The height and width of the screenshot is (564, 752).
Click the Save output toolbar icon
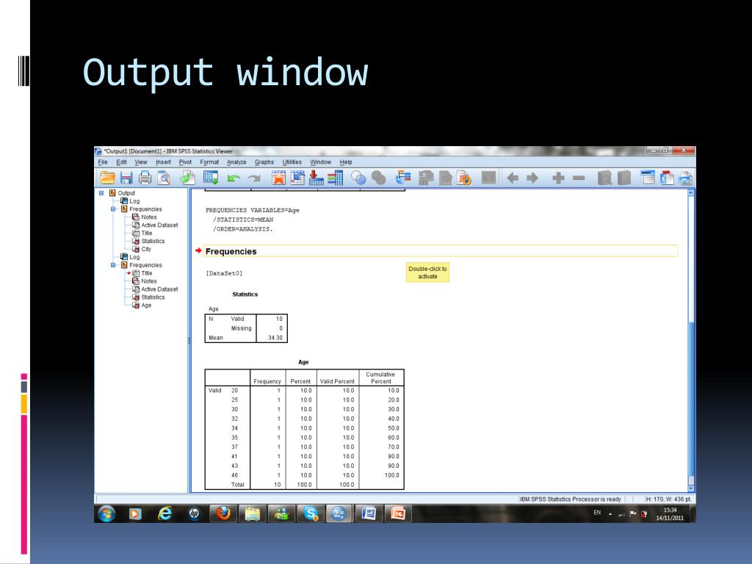click(126, 178)
